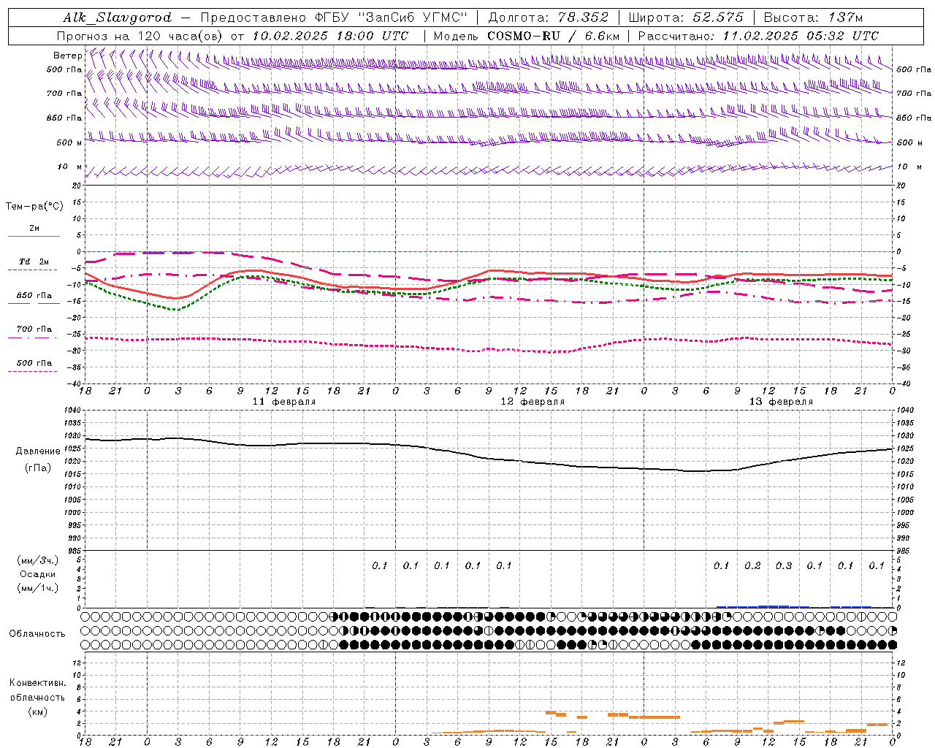The height and width of the screenshot is (748, 935).
Task: Click the Облачность cloud cover label
Action: click(37, 634)
